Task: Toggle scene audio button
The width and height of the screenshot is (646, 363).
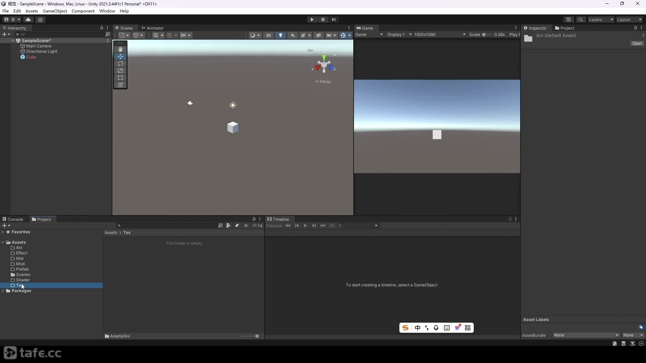Action: [x=293, y=35]
